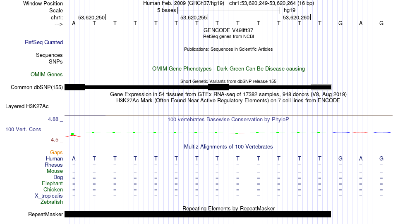
Task: Click the Rhesus species label
Action: 54,165
